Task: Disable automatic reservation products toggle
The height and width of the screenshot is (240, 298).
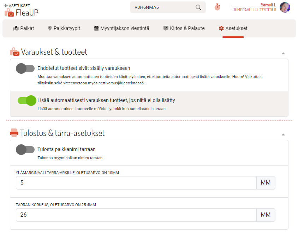Action: (27, 101)
